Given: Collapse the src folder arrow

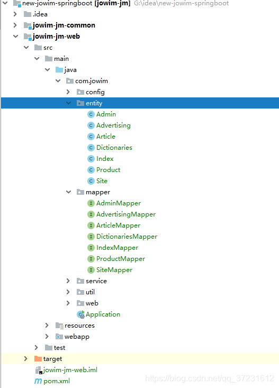Looking at the screenshot, I should [x=26, y=48].
